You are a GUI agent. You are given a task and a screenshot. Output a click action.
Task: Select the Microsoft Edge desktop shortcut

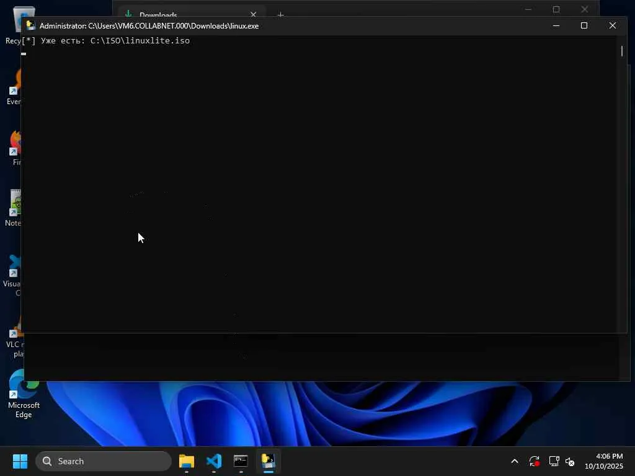(24, 394)
